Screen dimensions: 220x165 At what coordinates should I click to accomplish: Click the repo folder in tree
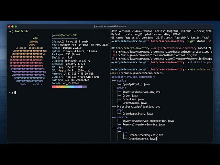coord(120,110)
